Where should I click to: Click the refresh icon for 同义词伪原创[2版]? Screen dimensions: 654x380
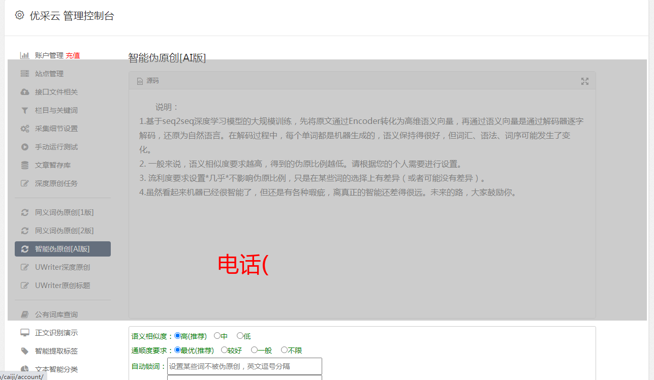[x=24, y=231]
